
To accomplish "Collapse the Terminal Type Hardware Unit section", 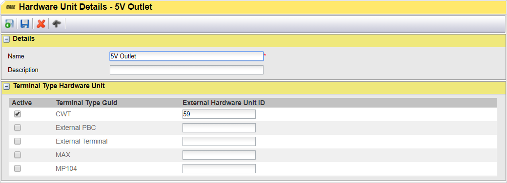I will (6, 87).
